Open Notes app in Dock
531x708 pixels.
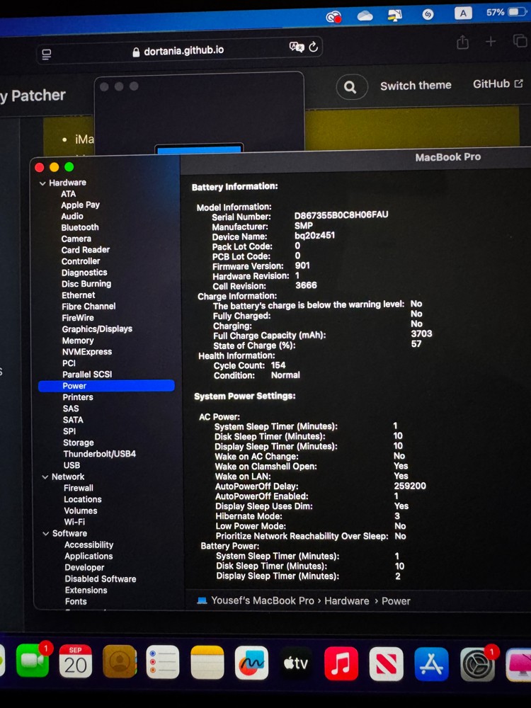207,663
